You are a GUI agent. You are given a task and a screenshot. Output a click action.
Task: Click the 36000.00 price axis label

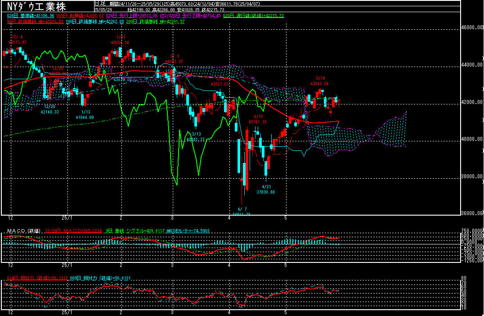click(x=472, y=213)
